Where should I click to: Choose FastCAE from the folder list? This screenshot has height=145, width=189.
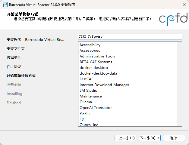pyautogui.click(x=87, y=79)
